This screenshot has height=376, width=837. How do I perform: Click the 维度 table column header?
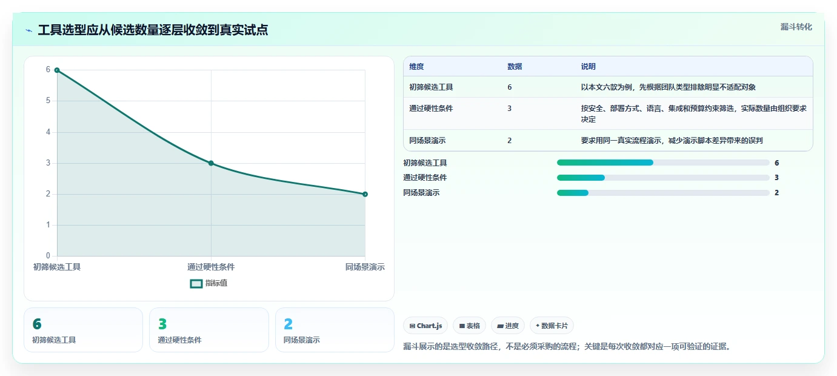(416, 67)
